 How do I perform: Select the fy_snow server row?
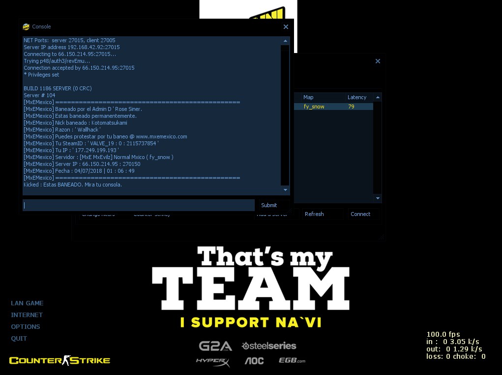pos(333,107)
